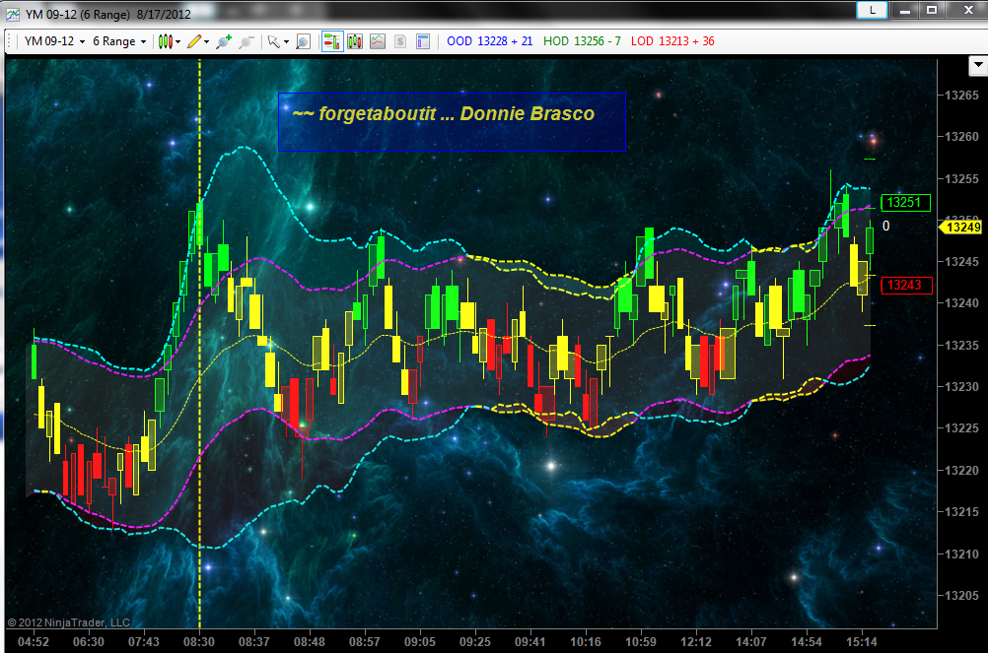Screen dimensions: 988x653
Task: Minimize the YM 09-12 chart window
Action: pyautogui.click(x=905, y=10)
